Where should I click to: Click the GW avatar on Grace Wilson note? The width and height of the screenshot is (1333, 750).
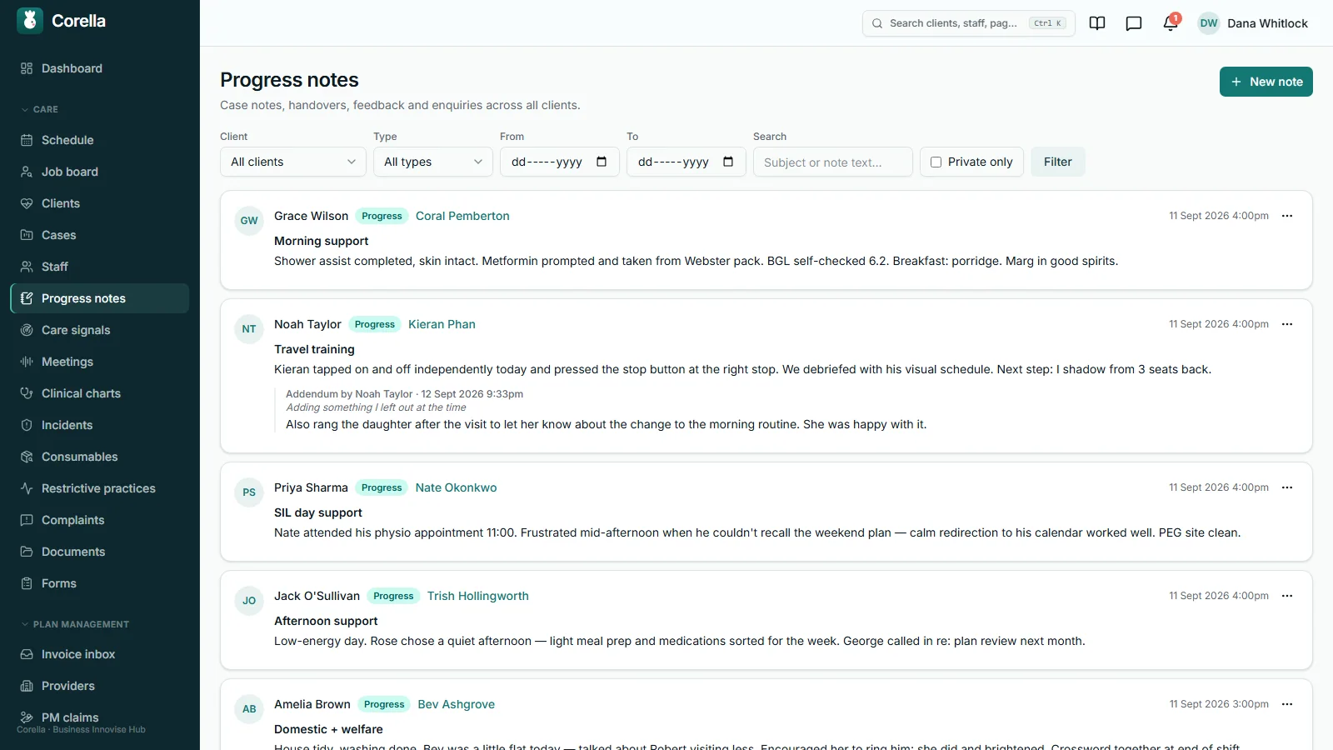[249, 221]
